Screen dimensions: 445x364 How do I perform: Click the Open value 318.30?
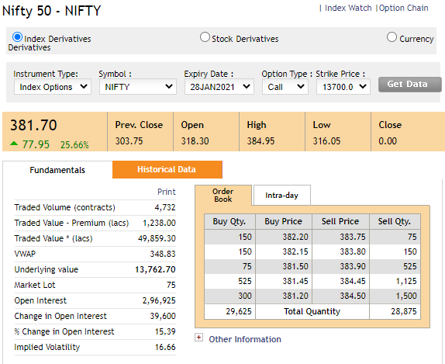point(195,141)
